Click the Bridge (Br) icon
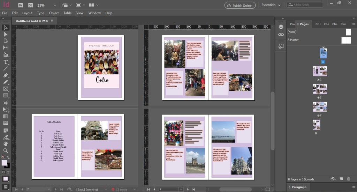The image size is (357, 192). (21, 5)
